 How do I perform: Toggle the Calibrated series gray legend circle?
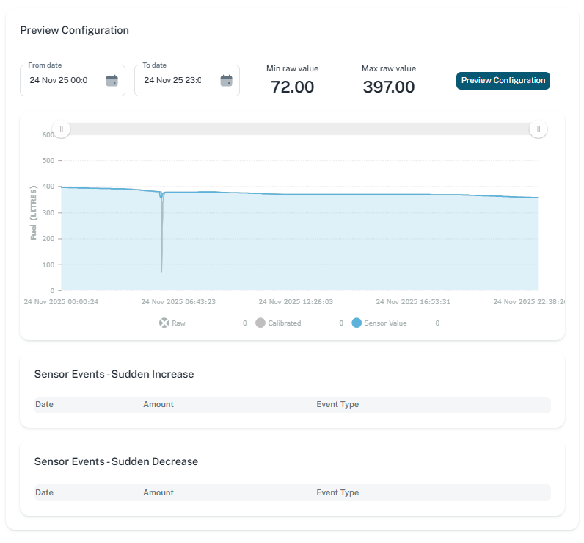tap(260, 323)
